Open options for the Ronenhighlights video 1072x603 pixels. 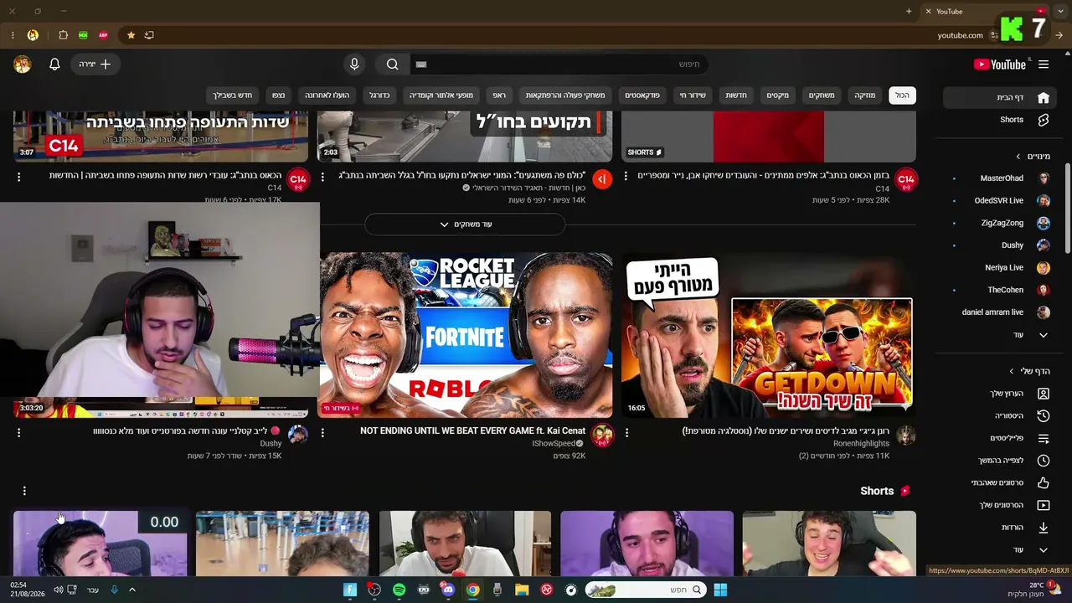[626, 433]
